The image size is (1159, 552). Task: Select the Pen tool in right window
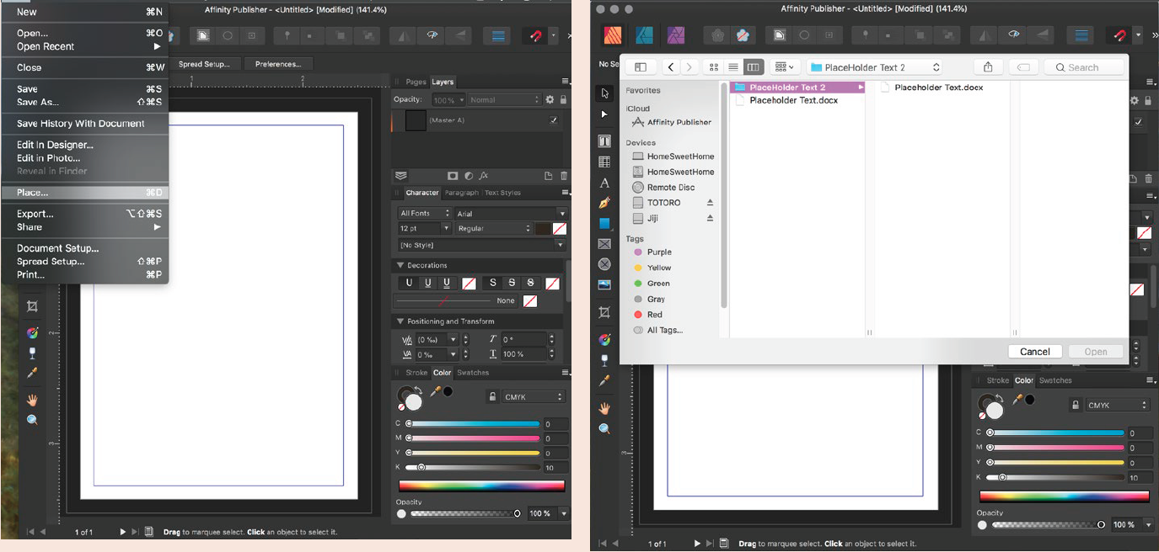pos(604,203)
